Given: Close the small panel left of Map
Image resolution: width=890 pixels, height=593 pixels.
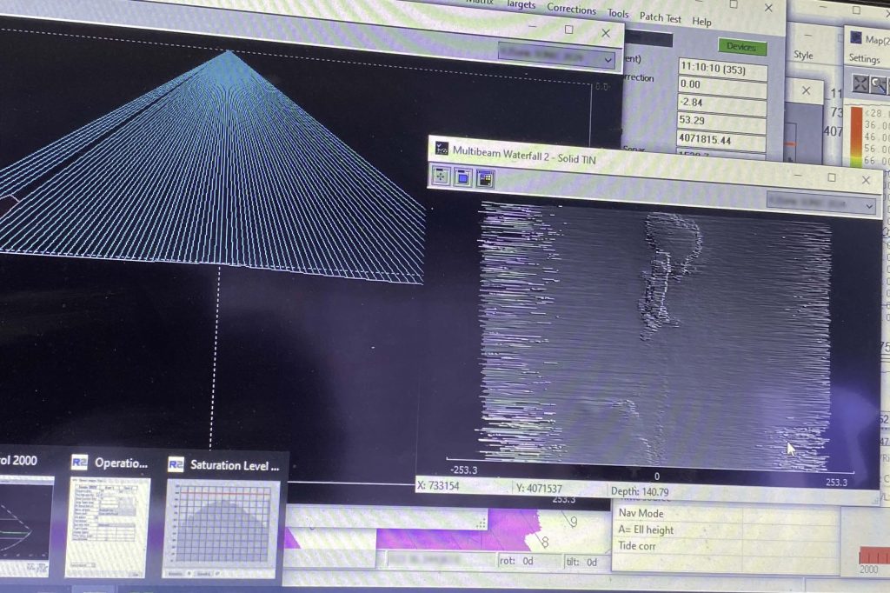Looking at the screenshot, I should click(x=806, y=90).
